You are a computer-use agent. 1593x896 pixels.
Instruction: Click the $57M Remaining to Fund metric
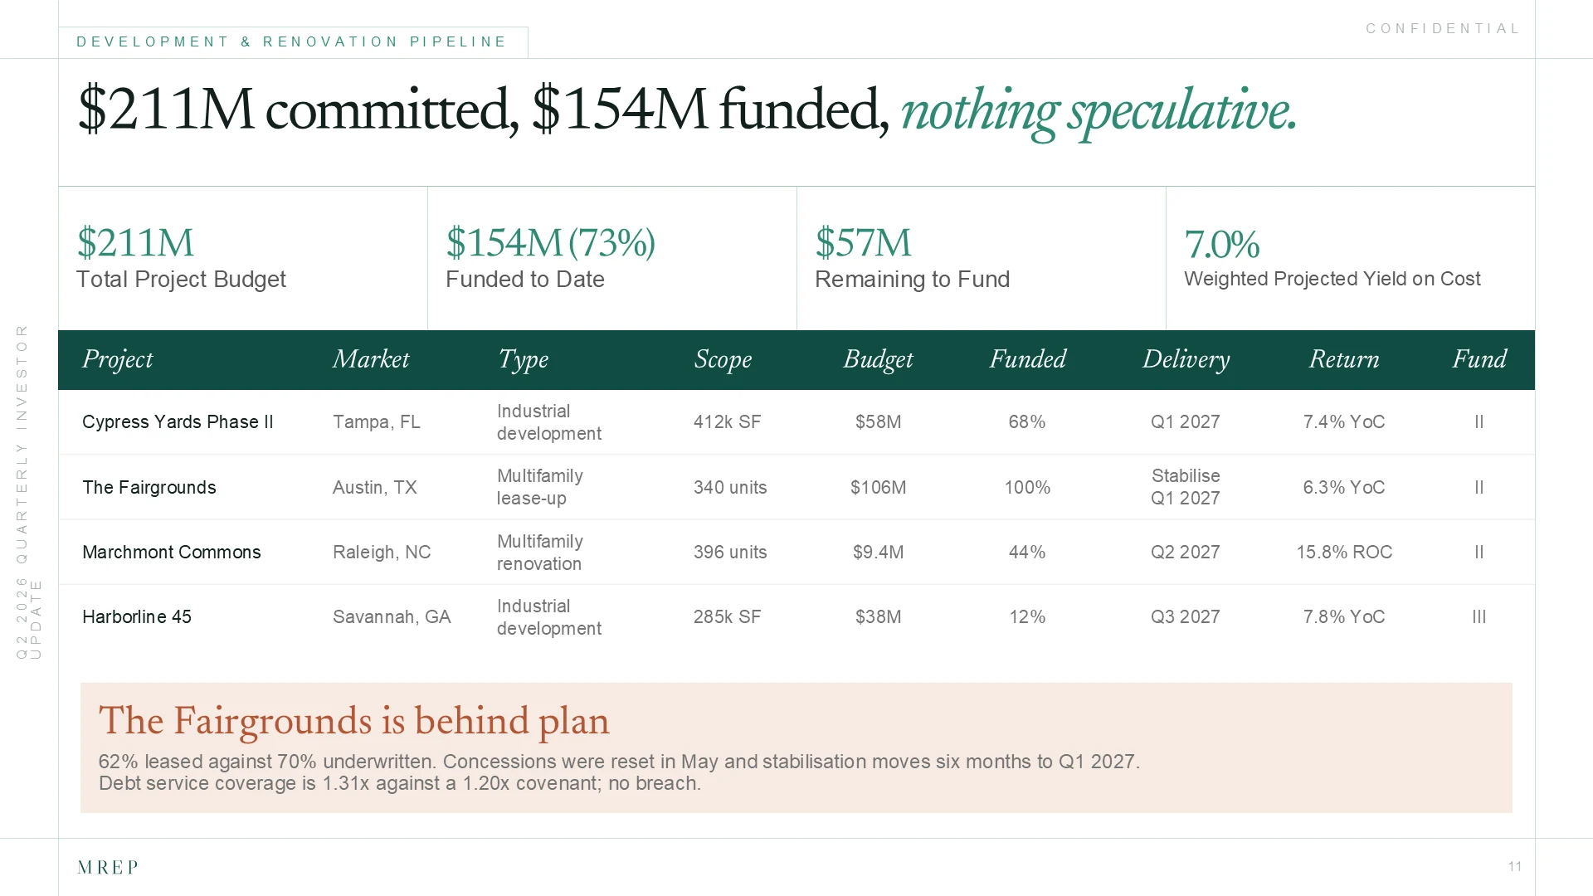[x=912, y=258]
